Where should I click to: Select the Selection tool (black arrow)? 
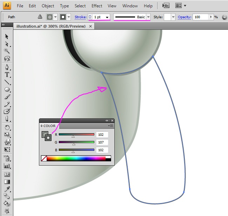coord(7,36)
